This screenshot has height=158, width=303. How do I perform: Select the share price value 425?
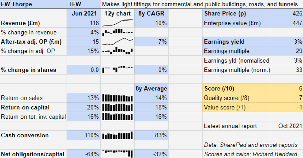coord(287,13)
